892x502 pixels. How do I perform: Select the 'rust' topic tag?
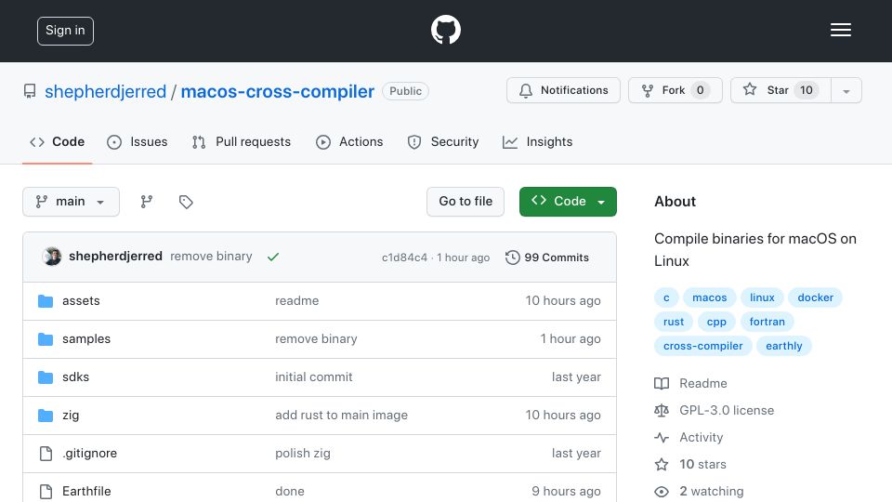[x=674, y=322]
